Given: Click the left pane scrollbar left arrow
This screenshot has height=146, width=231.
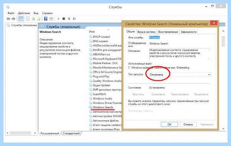Looking at the screenshot, I should [8, 133].
